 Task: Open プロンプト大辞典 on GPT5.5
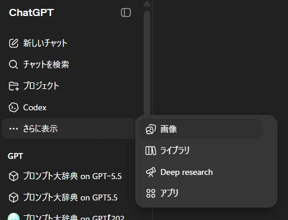point(69,197)
